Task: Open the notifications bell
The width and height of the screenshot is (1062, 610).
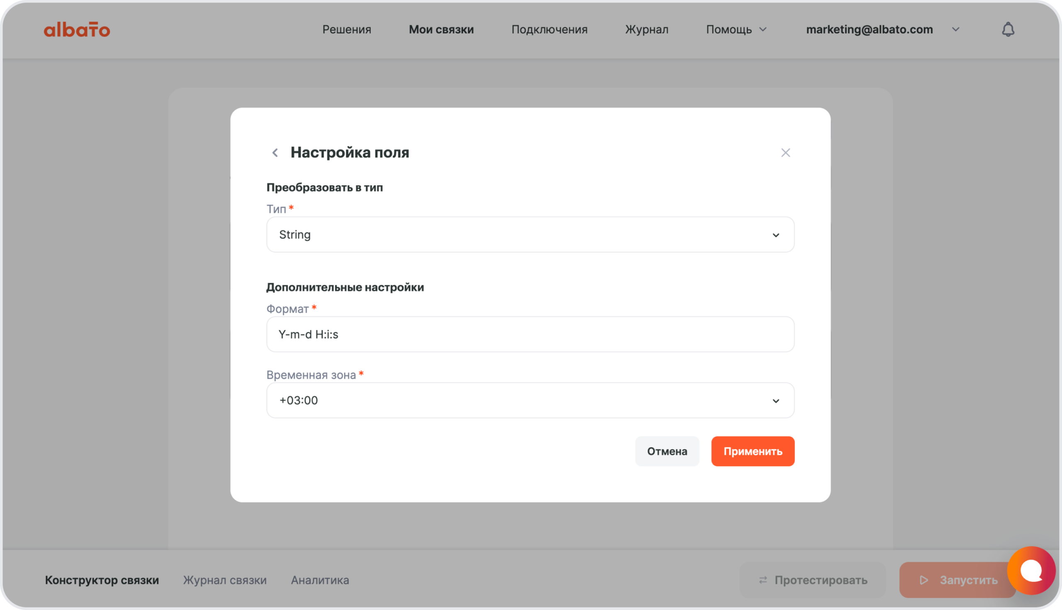Action: [x=1008, y=30]
